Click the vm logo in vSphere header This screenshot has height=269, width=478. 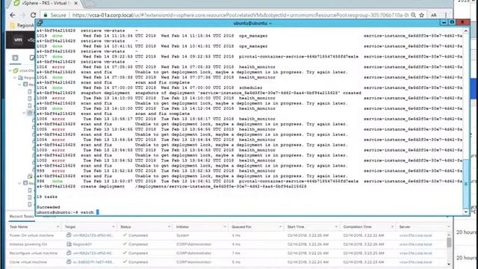(18, 40)
